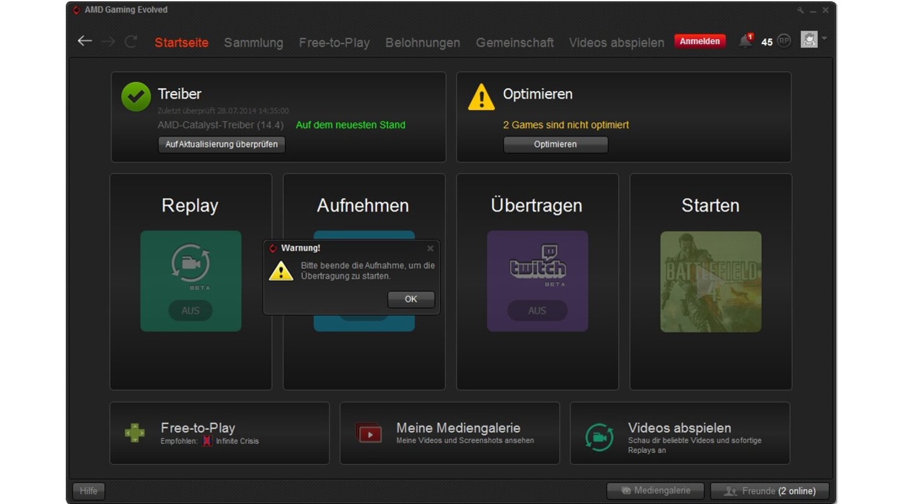Switch to the Belohnungen tab

(x=422, y=42)
